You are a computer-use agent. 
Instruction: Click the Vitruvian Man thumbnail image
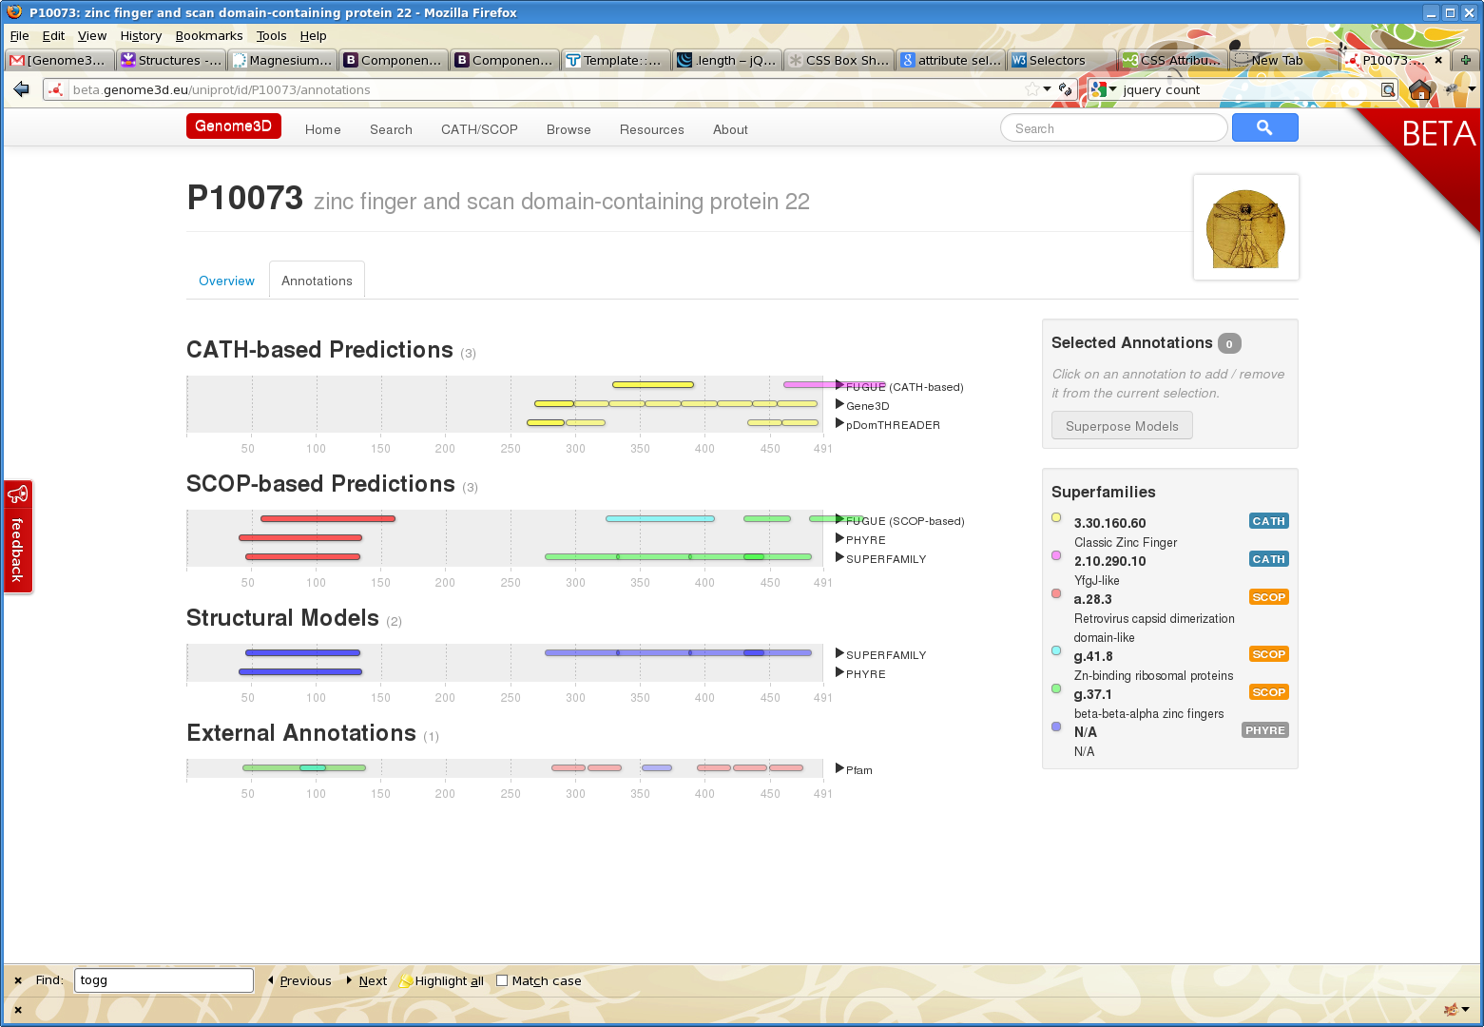click(1245, 228)
